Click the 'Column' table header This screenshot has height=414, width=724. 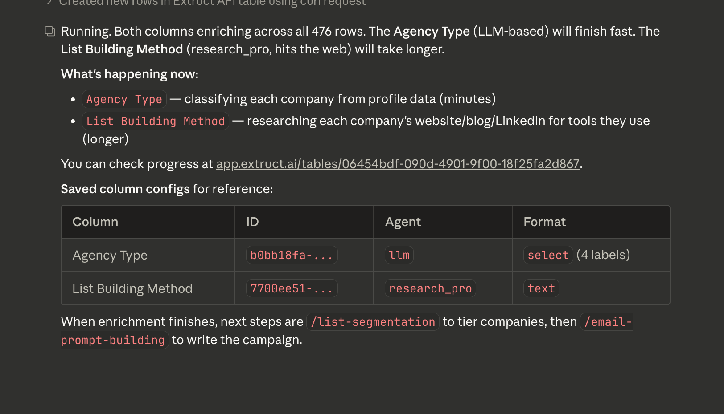coord(95,222)
